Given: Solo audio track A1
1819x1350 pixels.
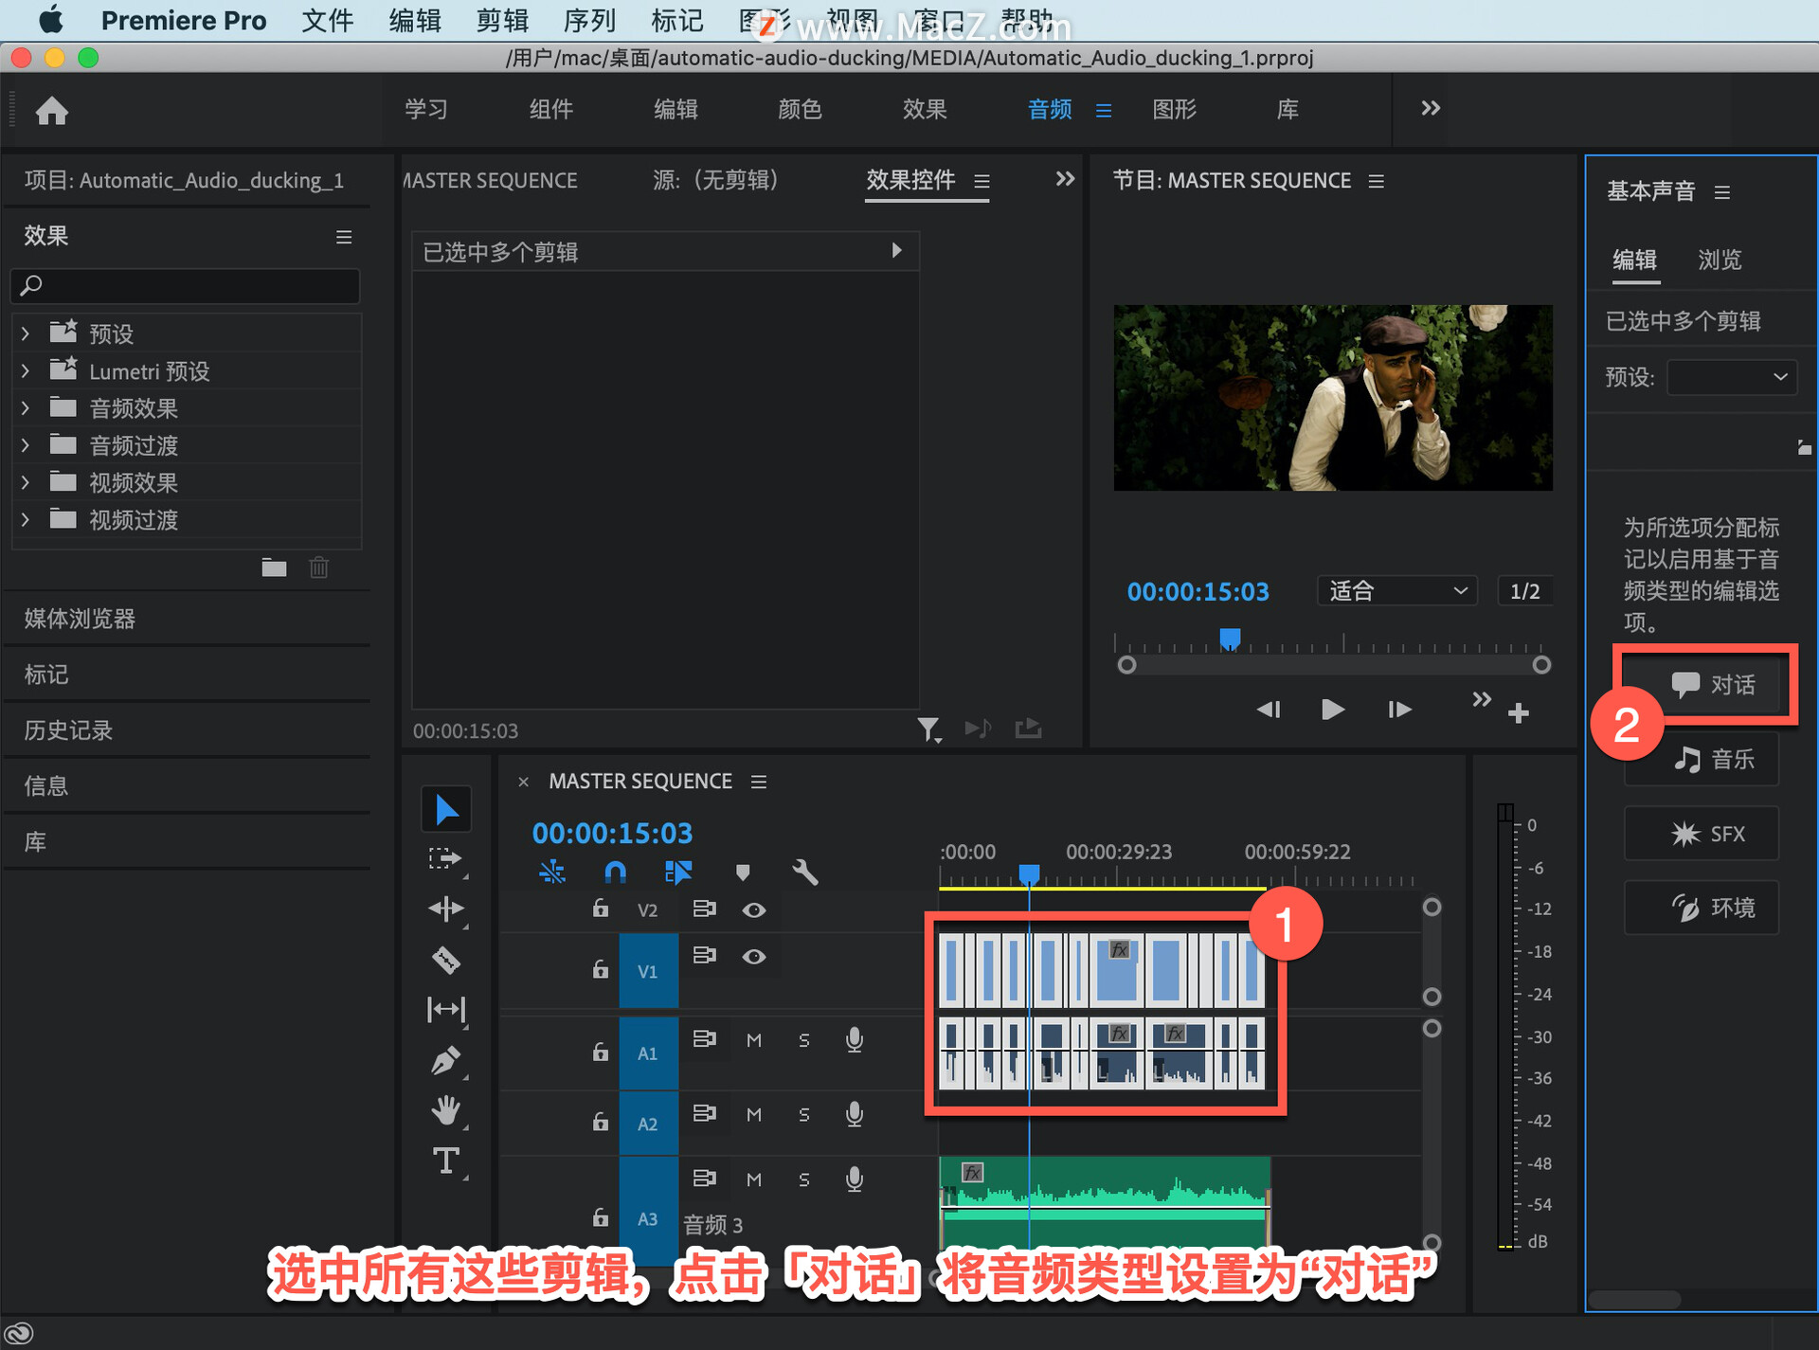Looking at the screenshot, I should pyautogui.click(x=804, y=1039).
